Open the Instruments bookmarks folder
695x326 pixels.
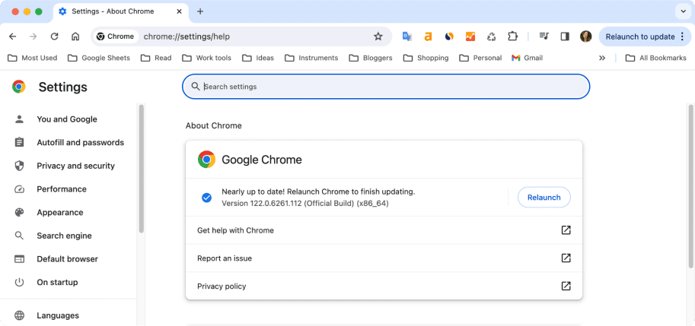point(311,58)
